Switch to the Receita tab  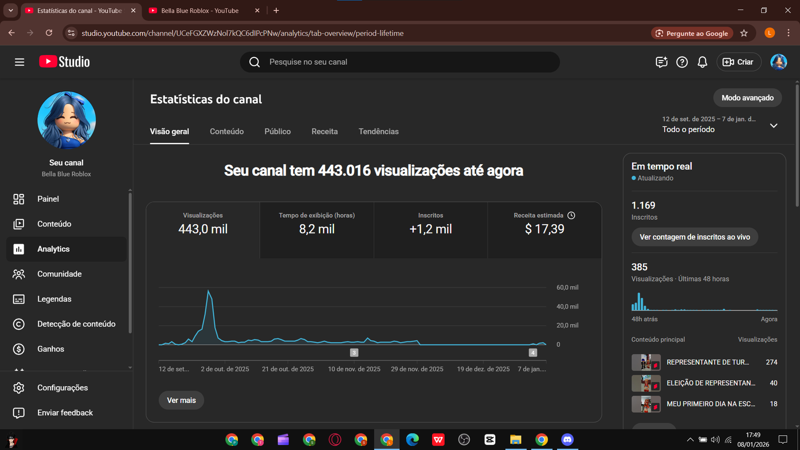click(324, 131)
